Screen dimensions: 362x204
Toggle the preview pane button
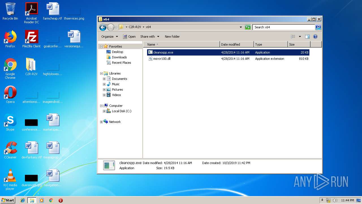pos(307,37)
